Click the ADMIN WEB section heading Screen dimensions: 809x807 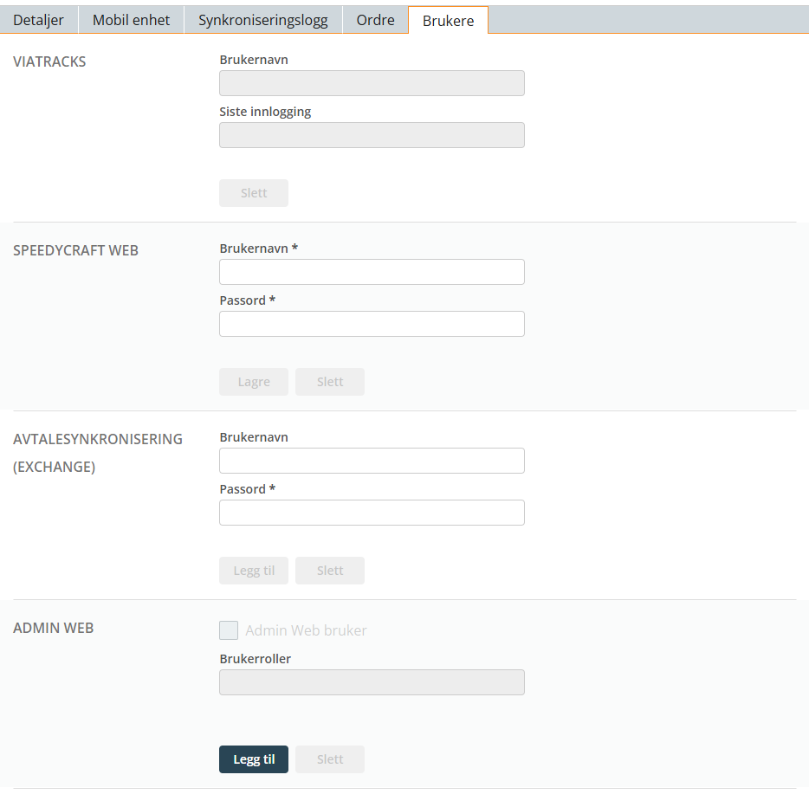coord(53,628)
